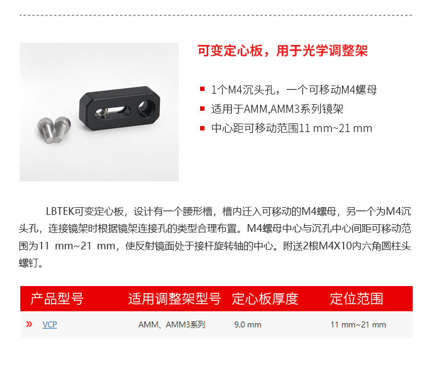Click the red double-arrow icon beside VCP
433x365 pixels.
[x=29, y=324]
